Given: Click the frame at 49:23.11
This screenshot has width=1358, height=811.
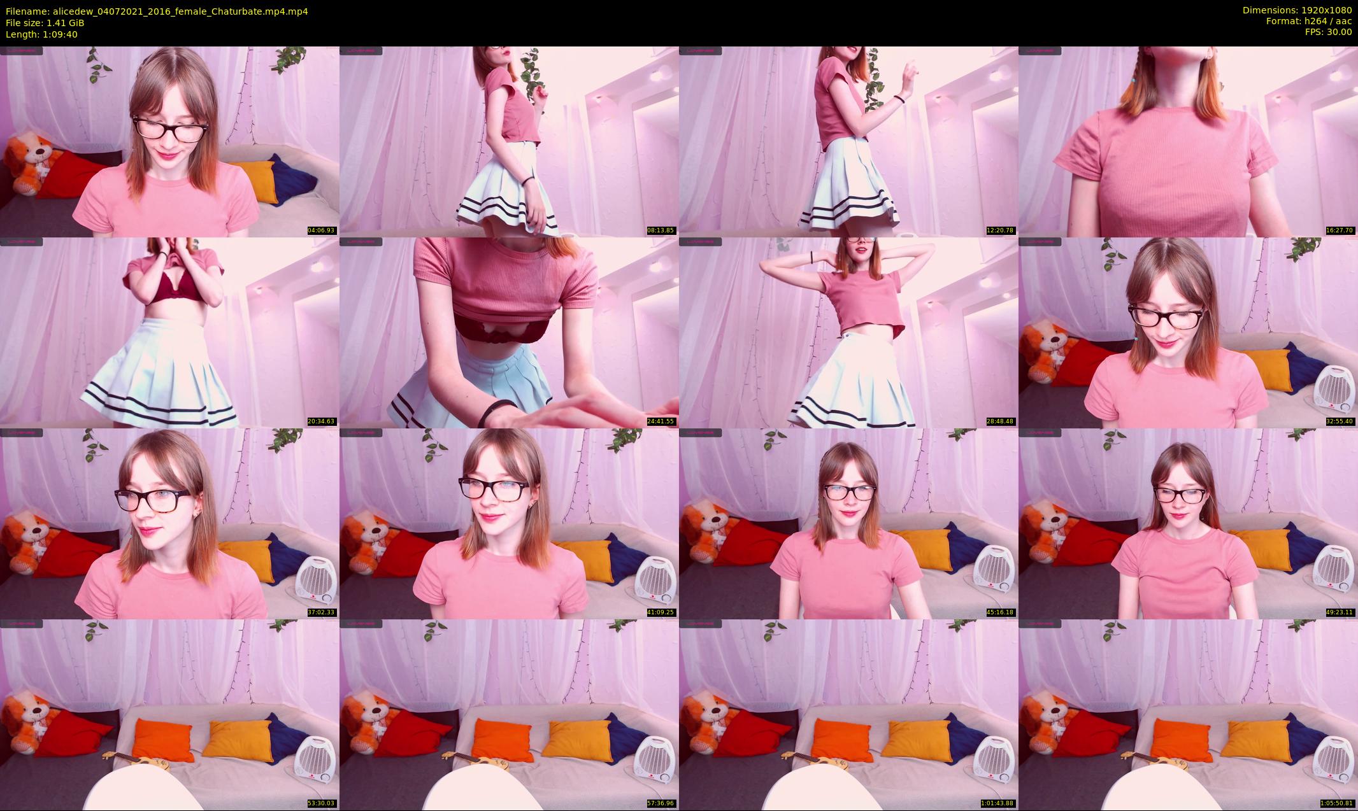Looking at the screenshot, I should tap(1188, 523).
